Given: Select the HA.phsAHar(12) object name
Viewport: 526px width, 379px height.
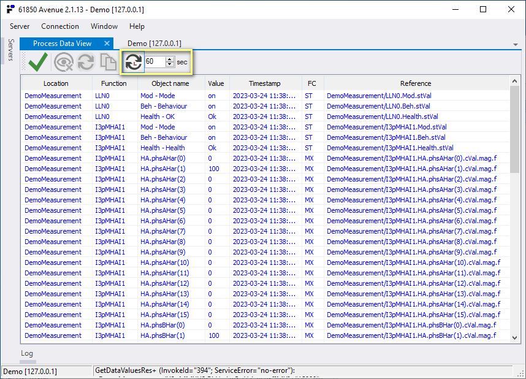Looking at the screenshot, I should click(165, 283).
